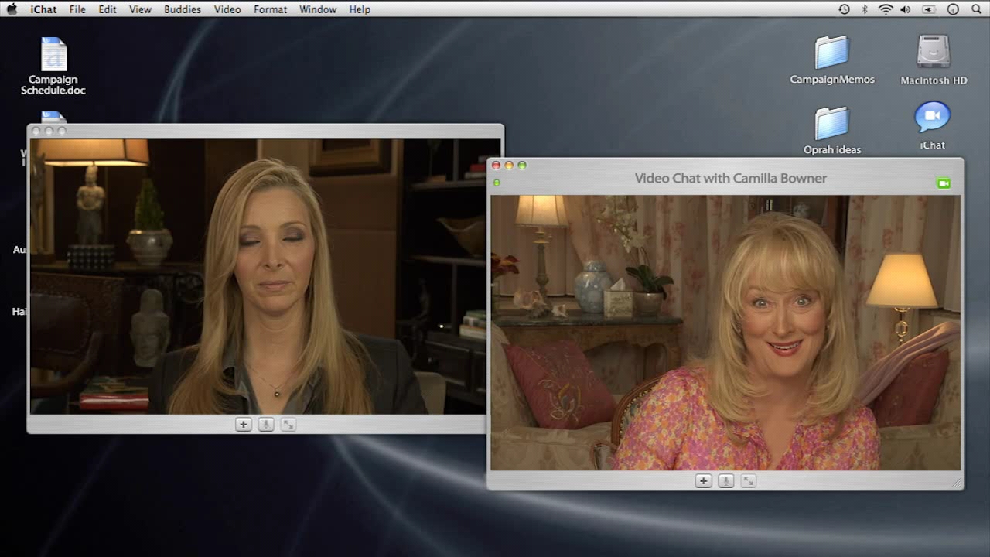Open the iChat application menu
Screen dimensions: 990x557
(43, 9)
